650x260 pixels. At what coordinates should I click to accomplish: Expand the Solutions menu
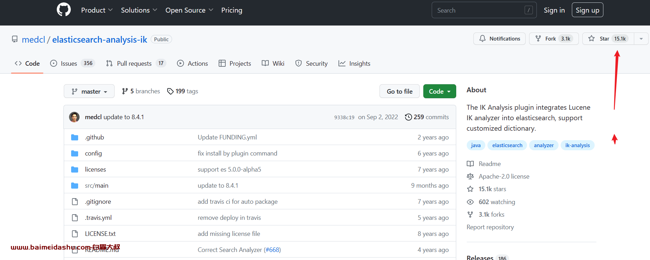(x=139, y=10)
